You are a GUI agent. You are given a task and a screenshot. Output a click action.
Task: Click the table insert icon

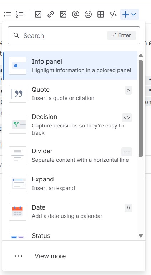pyautogui.click(x=101, y=14)
